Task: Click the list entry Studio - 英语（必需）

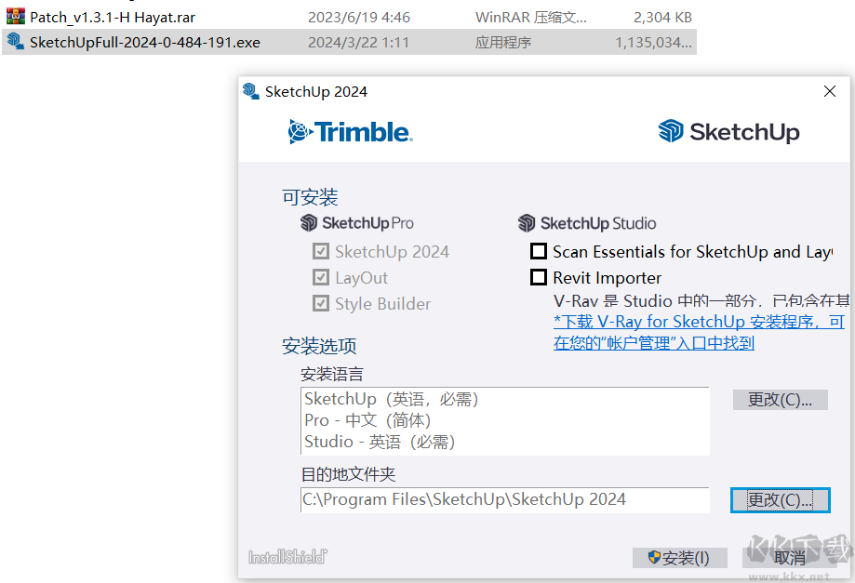Action: tap(381, 442)
